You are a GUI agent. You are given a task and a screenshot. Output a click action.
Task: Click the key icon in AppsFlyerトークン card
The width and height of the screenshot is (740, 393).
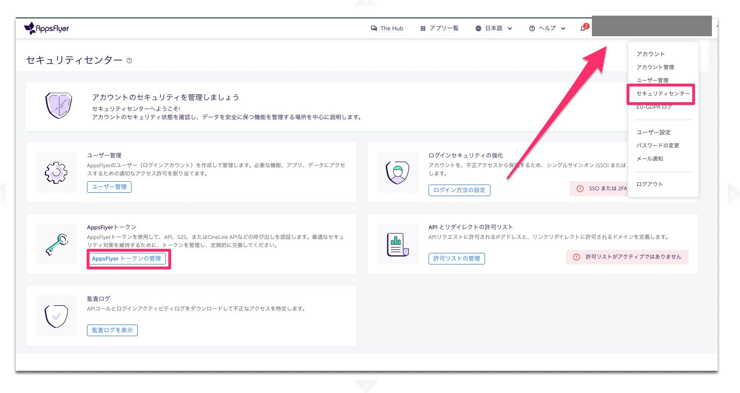coord(57,244)
